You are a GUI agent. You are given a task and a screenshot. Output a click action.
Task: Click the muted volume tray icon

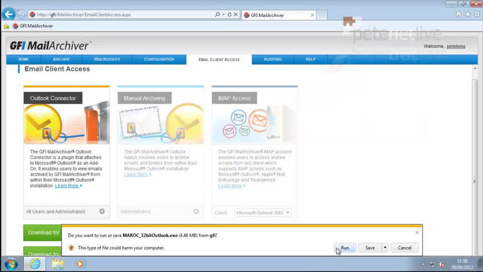click(442, 264)
